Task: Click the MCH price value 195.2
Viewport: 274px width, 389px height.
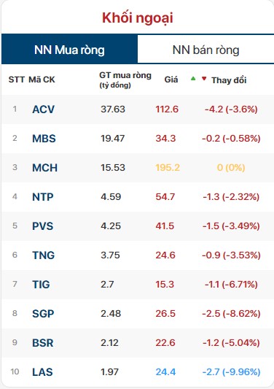Action: (168, 168)
